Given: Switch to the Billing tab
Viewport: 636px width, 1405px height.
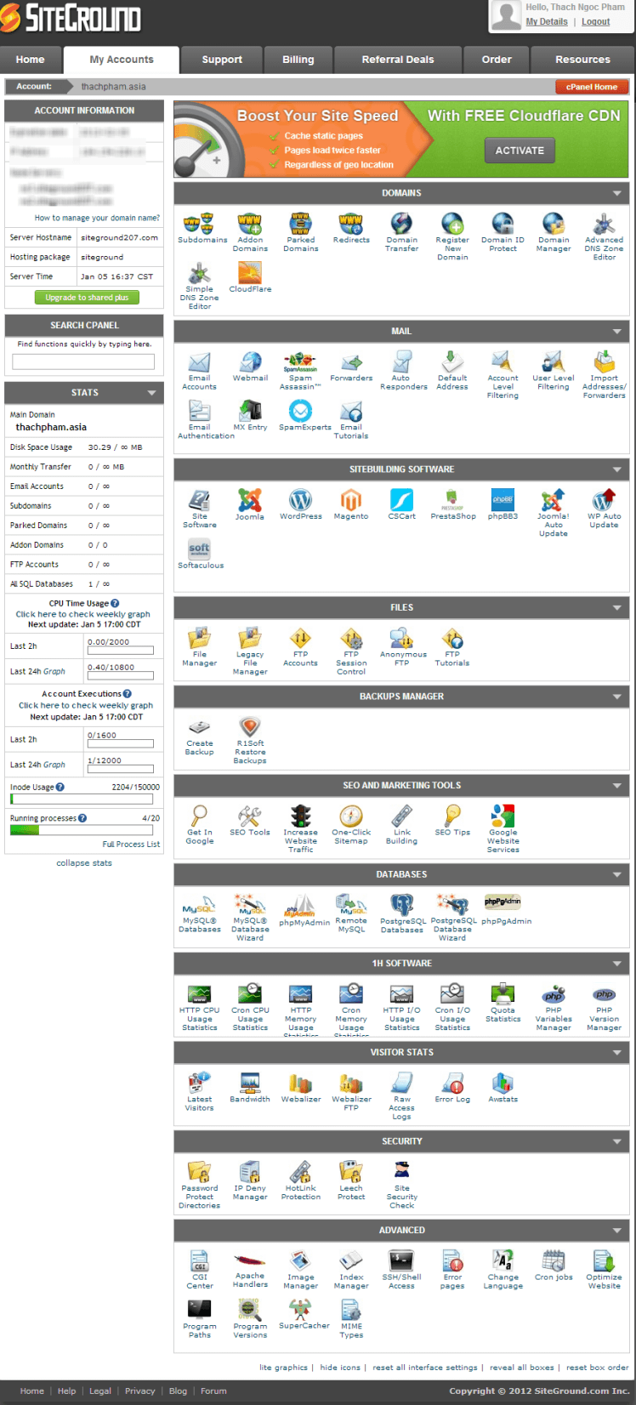Looking at the screenshot, I should tap(298, 60).
